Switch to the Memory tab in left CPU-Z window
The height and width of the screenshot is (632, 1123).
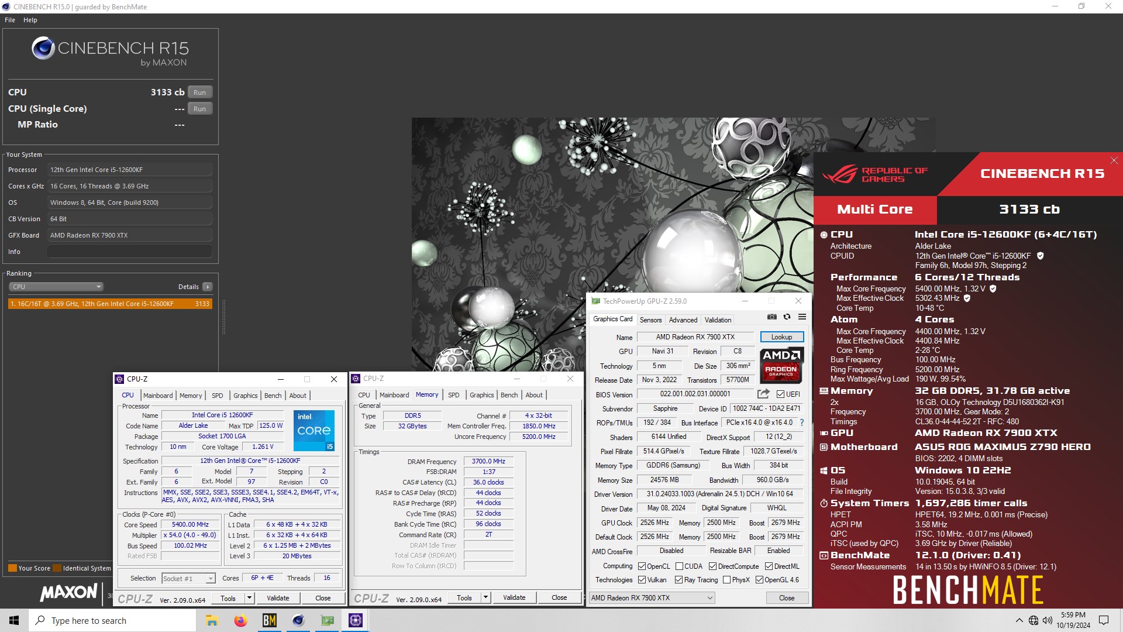(x=191, y=396)
